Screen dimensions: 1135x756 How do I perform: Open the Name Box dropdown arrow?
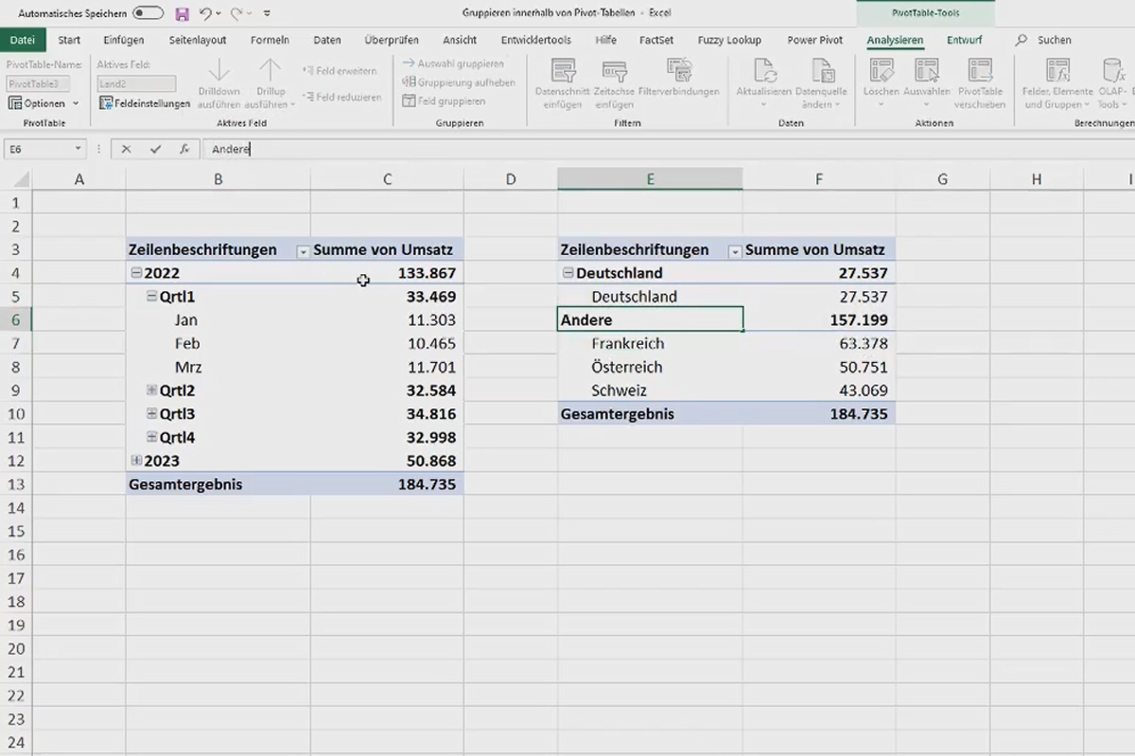[78, 149]
